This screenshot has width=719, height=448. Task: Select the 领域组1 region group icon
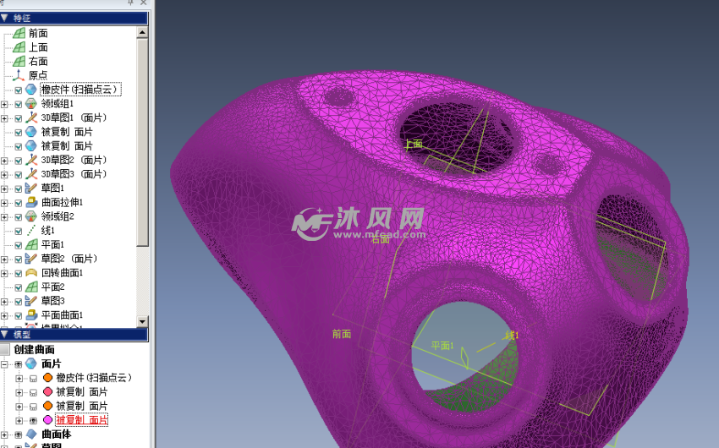31,104
